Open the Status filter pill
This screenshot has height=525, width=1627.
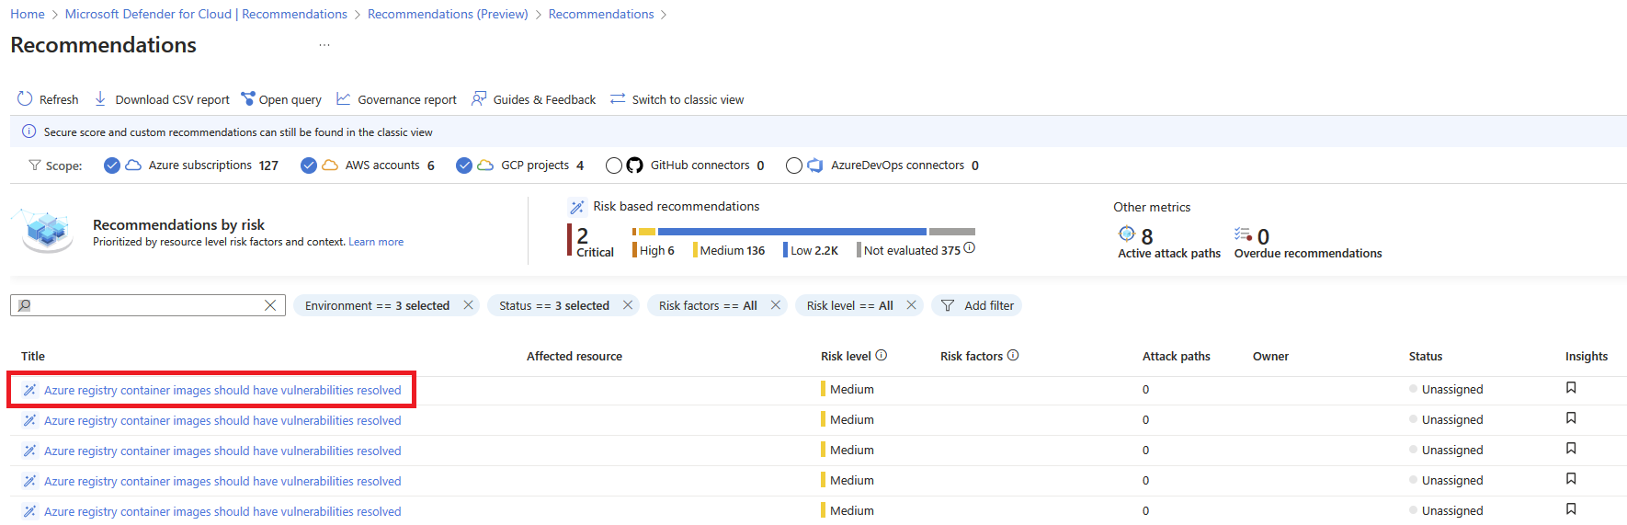click(x=553, y=305)
